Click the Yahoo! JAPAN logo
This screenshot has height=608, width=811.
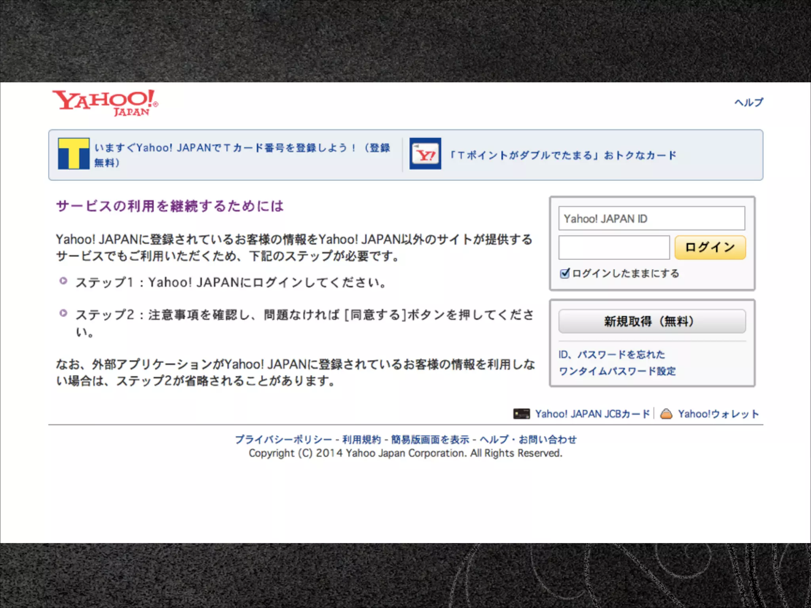105,103
